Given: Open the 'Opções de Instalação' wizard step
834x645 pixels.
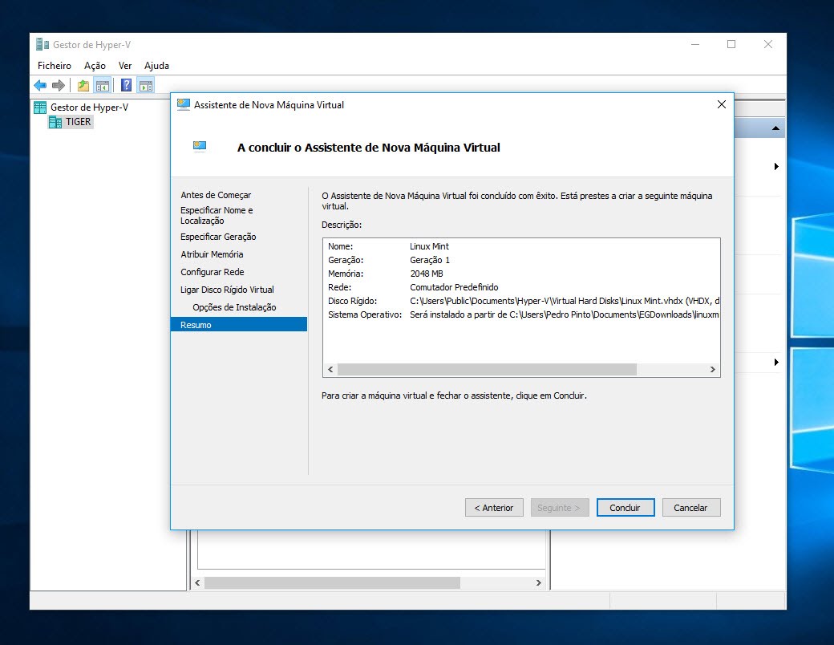Looking at the screenshot, I should [235, 306].
